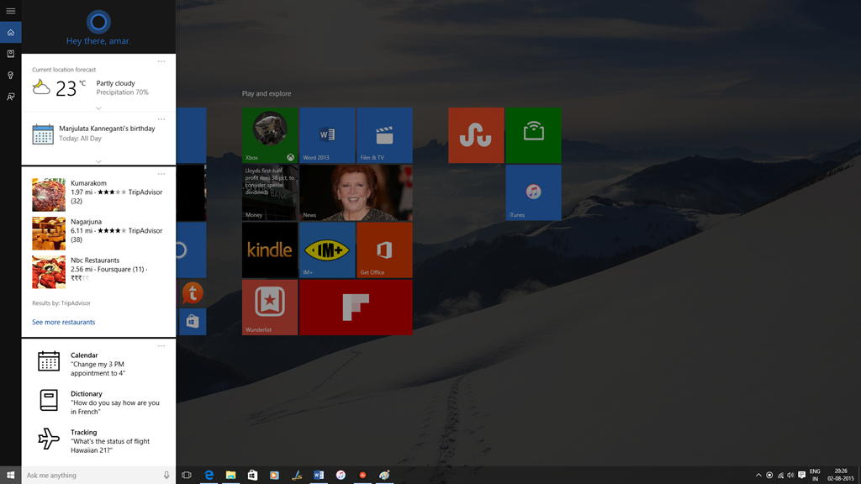The width and height of the screenshot is (861, 484).
Task: Open the Kumarakom restaurant result
Action: tap(98, 194)
